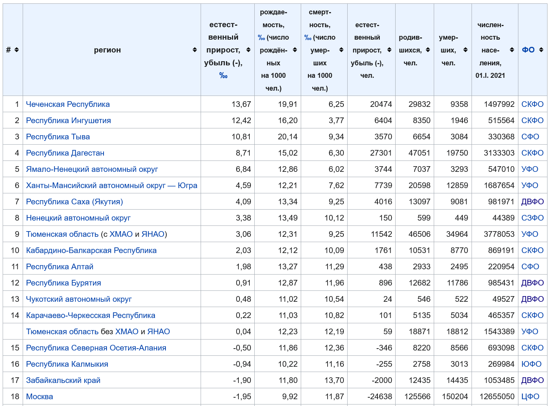
Task: Select value 20,14 in Республика Тыва row
Action: pyautogui.click(x=288, y=137)
